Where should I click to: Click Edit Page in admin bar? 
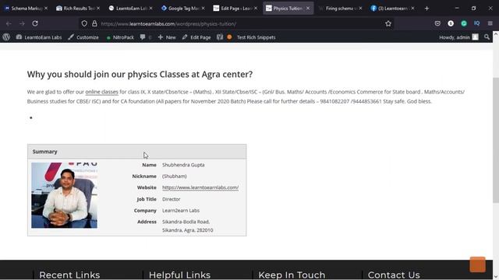[196, 37]
